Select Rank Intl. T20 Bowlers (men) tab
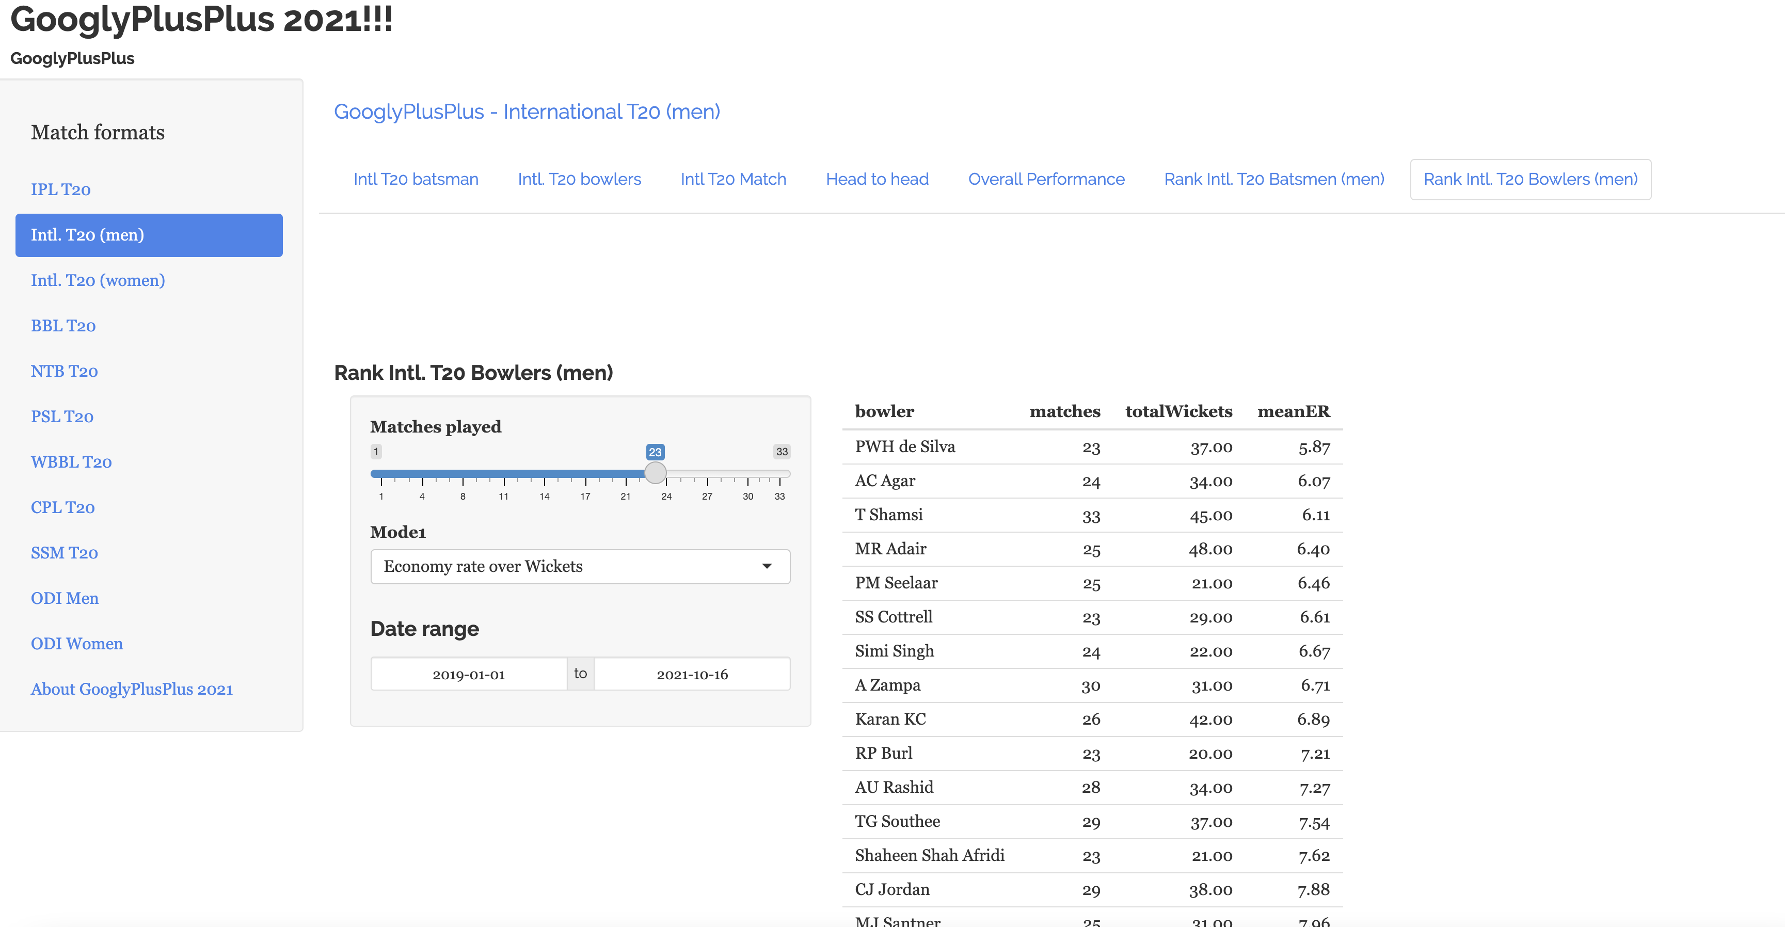The width and height of the screenshot is (1785, 927). pyautogui.click(x=1530, y=180)
